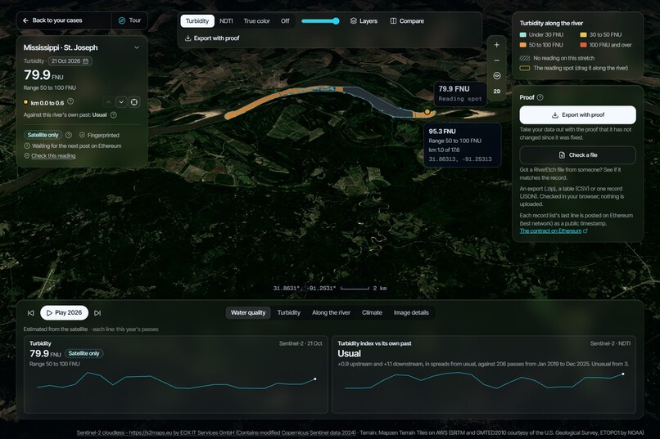This screenshot has height=439, width=660.
Task: Click the 79.9 FNU Reading spot label
Action: pos(460,94)
